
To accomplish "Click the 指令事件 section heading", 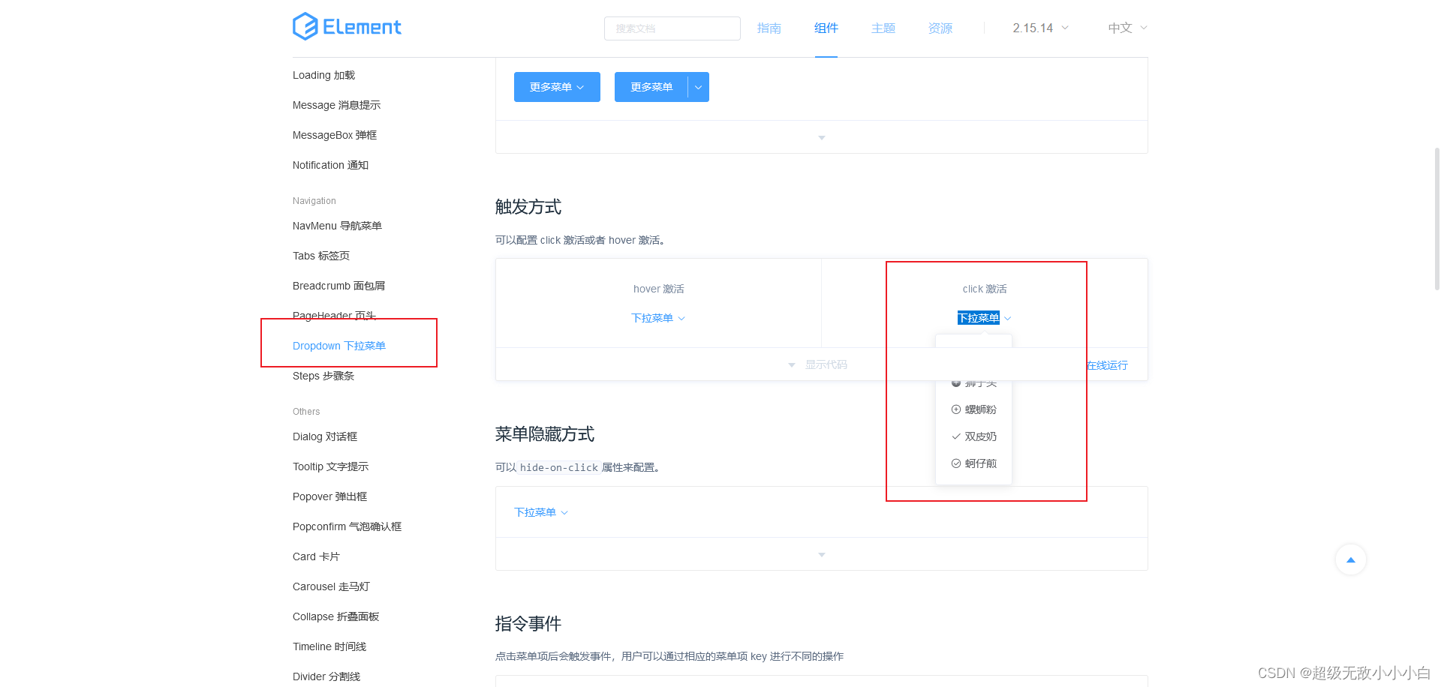I will point(528,624).
